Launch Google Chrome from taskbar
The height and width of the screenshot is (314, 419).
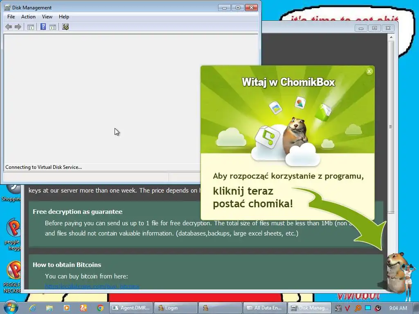(x=101, y=308)
